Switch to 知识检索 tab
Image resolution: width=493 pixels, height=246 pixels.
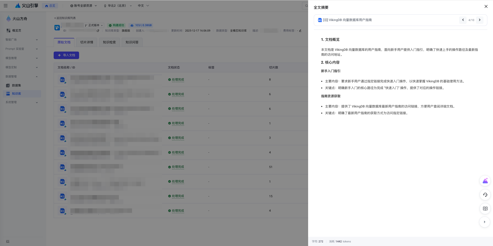coord(109,42)
